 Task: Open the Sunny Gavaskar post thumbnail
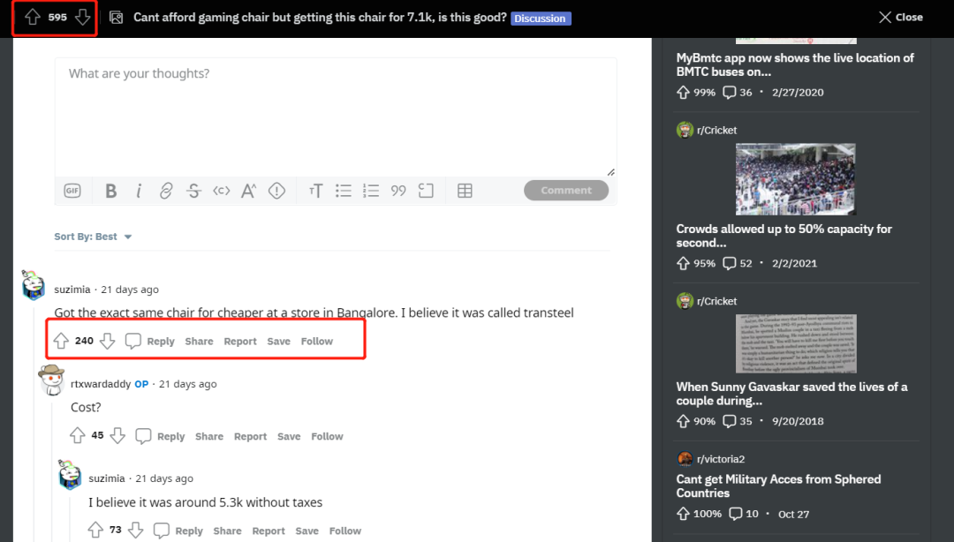coord(796,343)
